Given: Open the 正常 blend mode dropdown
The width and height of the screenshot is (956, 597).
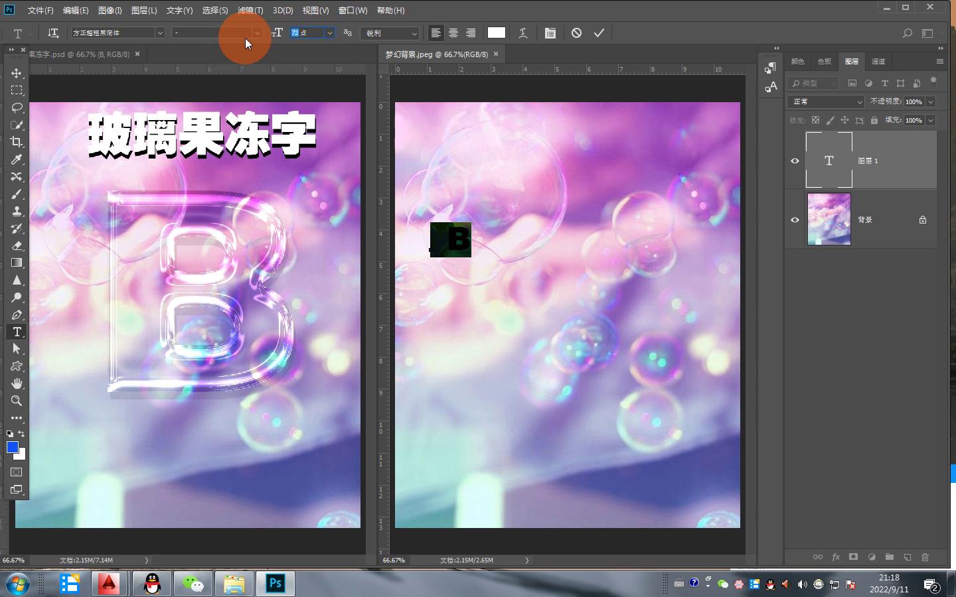Looking at the screenshot, I should click(x=826, y=101).
